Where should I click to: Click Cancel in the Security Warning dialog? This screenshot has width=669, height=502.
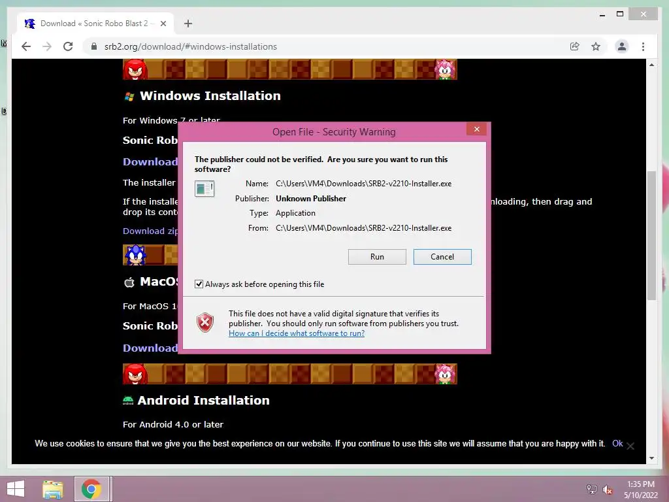[x=442, y=256]
